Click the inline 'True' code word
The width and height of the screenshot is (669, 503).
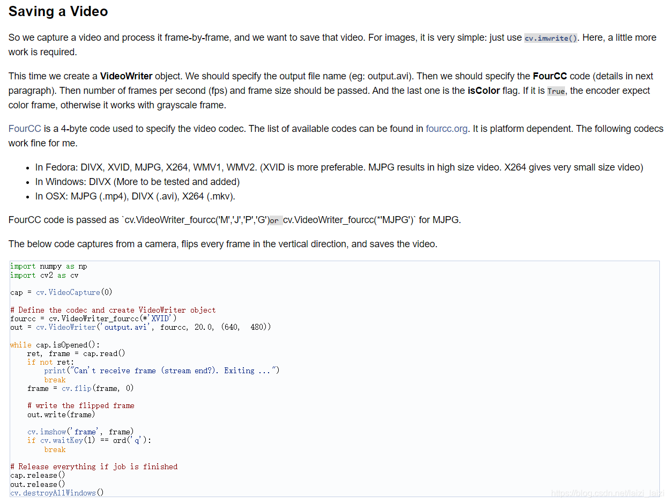tap(556, 91)
